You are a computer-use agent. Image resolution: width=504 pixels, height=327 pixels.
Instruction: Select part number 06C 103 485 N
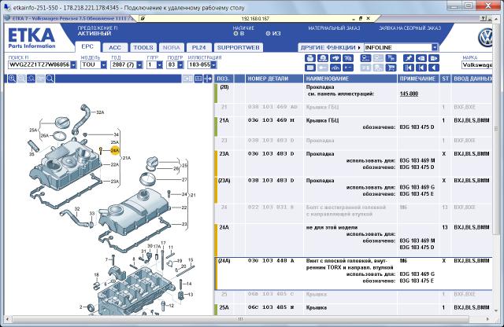tap(271, 307)
